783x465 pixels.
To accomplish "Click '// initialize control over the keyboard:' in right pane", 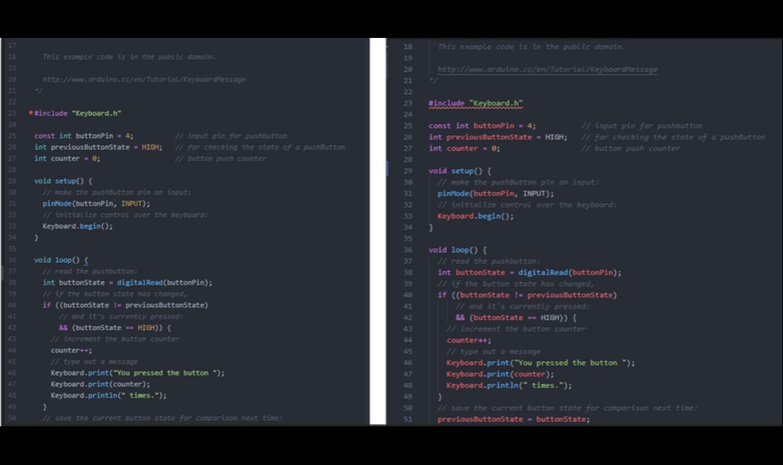I will pos(527,205).
